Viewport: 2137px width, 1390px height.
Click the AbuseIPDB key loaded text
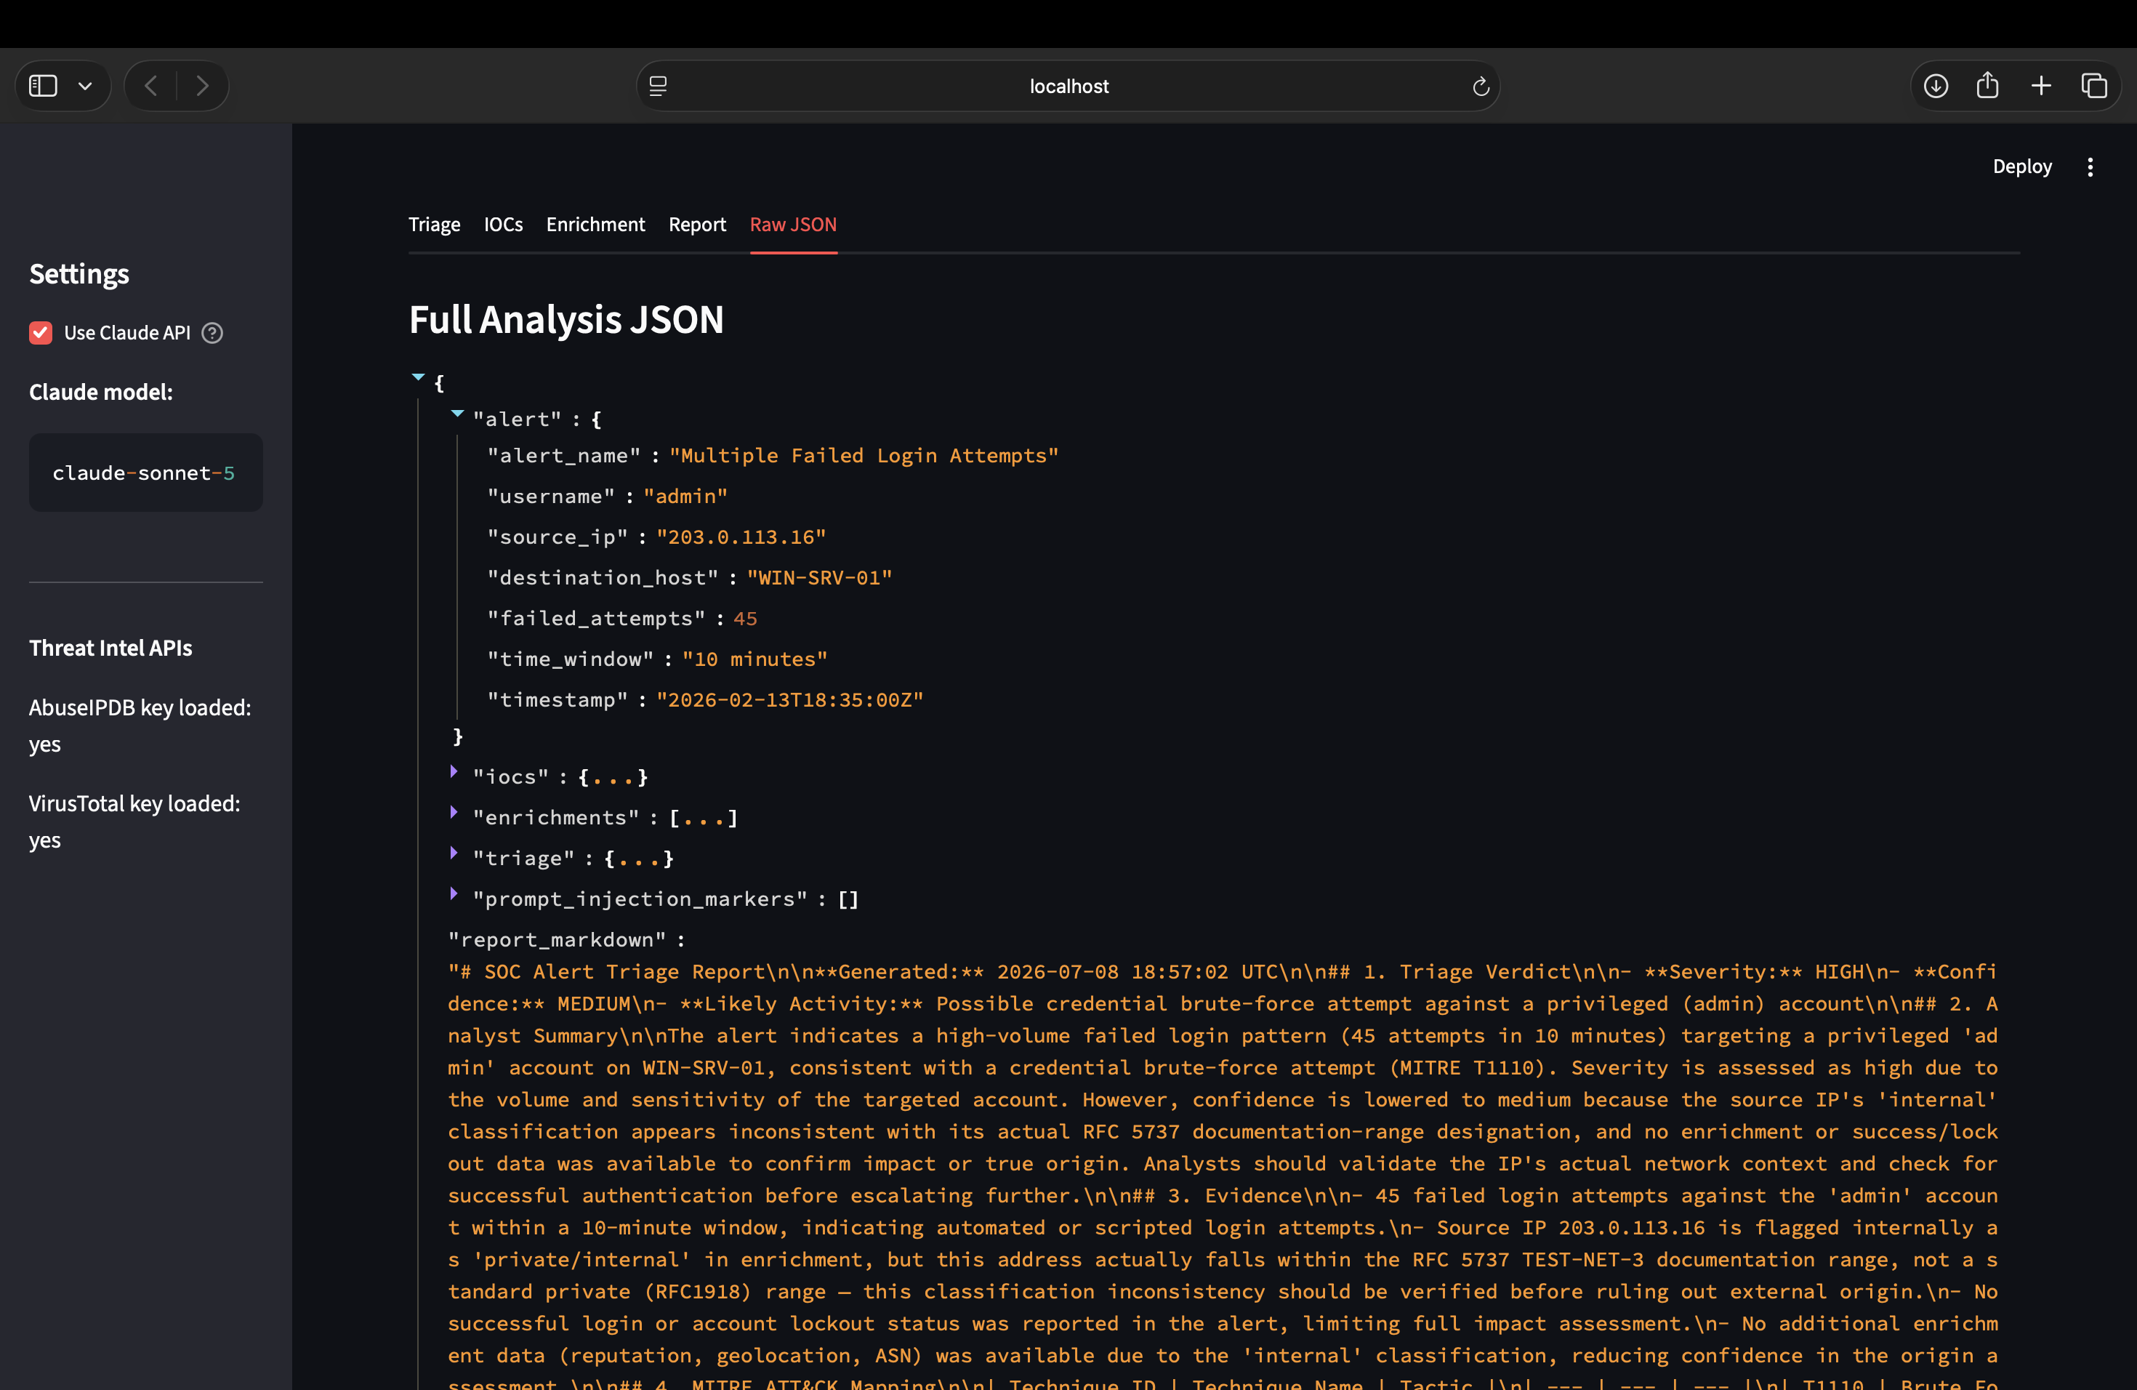click(x=140, y=726)
